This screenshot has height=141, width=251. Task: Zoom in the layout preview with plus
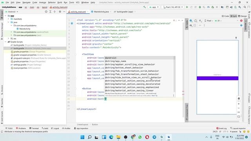(239, 104)
